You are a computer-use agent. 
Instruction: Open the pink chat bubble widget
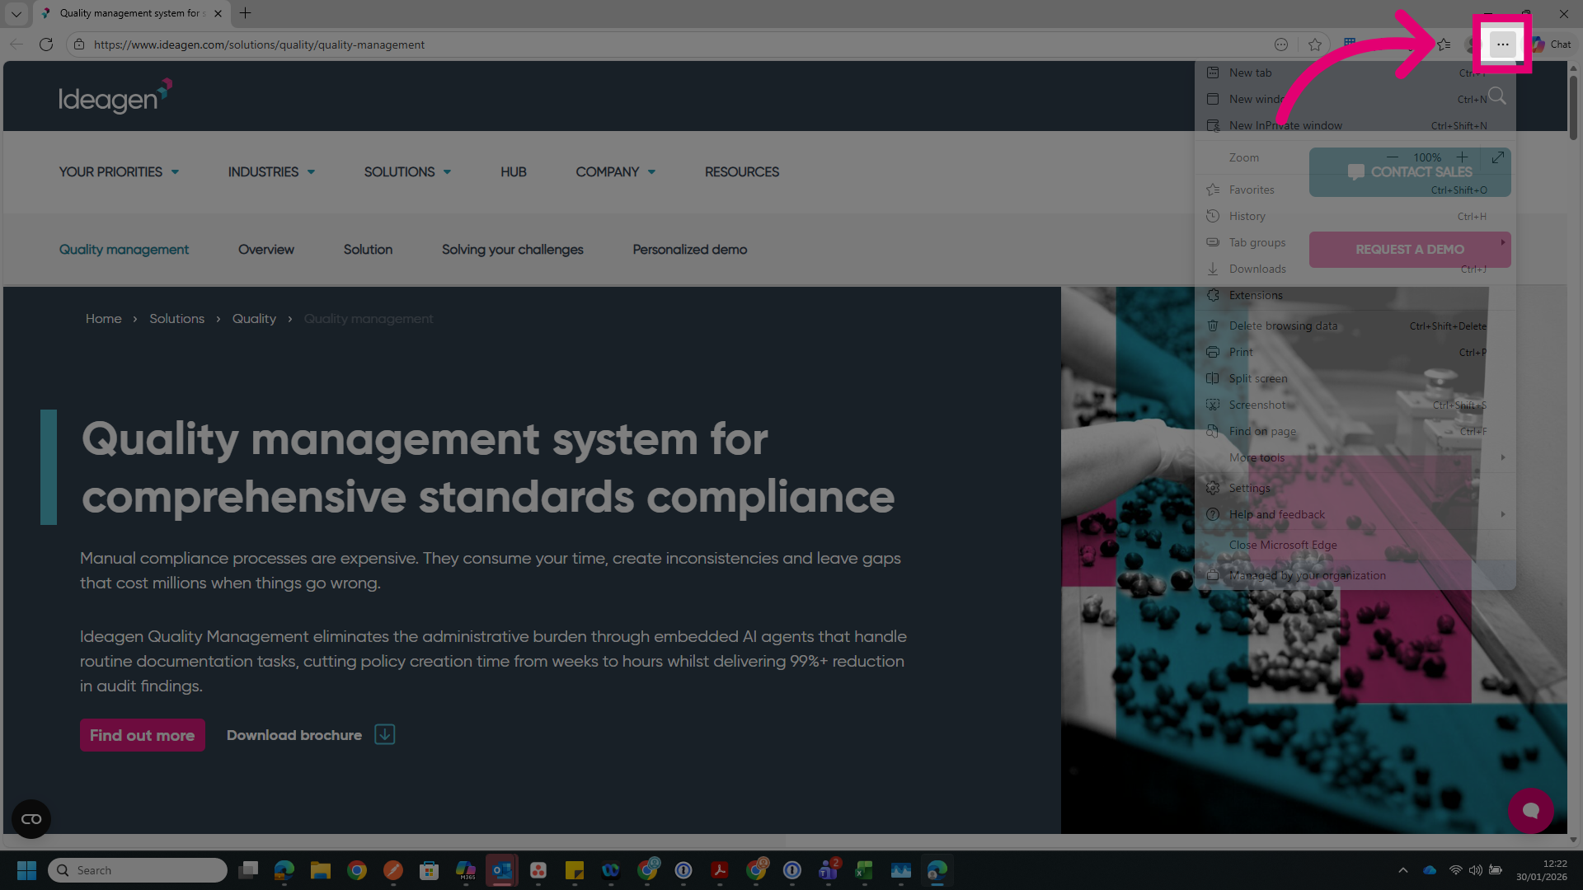pos(1531,811)
